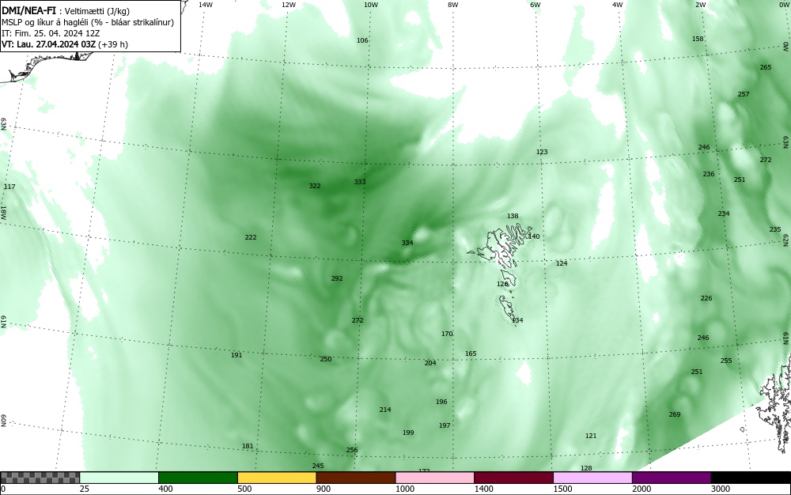This screenshot has height=495, width=791.
Task: Select the brown 900–1000 legend swatch
Action: [356, 478]
